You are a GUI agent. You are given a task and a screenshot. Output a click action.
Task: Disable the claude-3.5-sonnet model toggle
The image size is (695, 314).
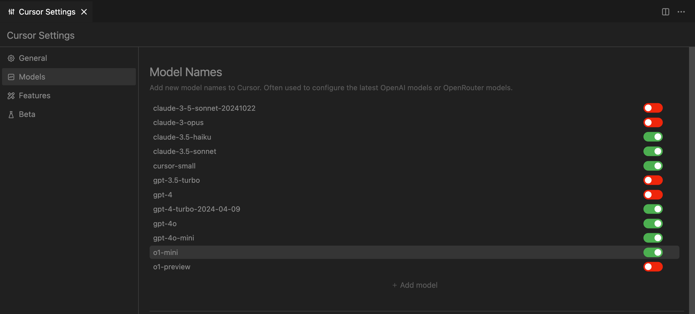653,152
